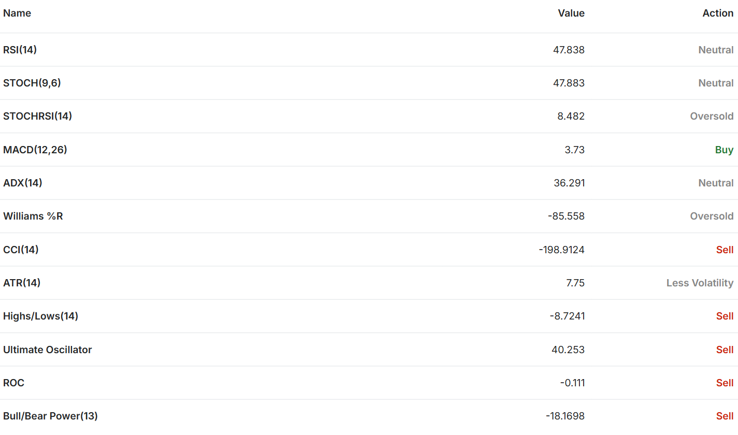Click the Name column header
The width and height of the screenshot is (738, 435).
coord(17,13)
